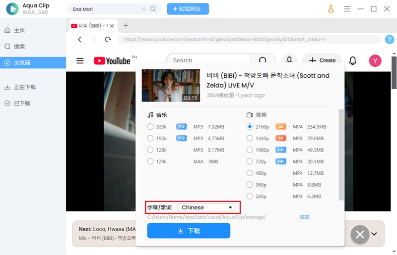Viewport: 397px width, 255px height.
Task: Click the YouTube Create button
Action: pos(322,60)
